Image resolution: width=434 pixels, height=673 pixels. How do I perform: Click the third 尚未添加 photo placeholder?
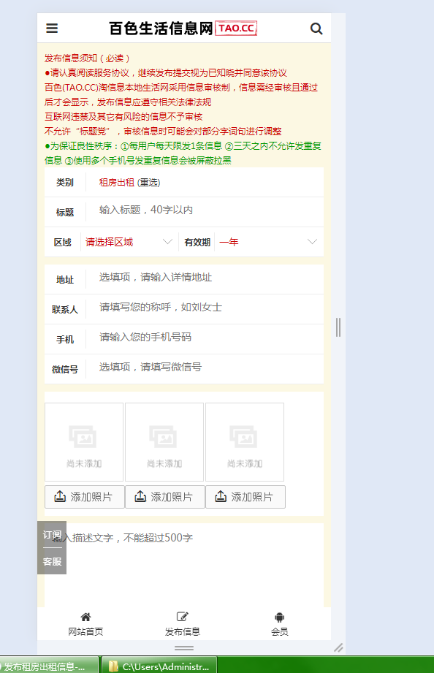[245, 442]
